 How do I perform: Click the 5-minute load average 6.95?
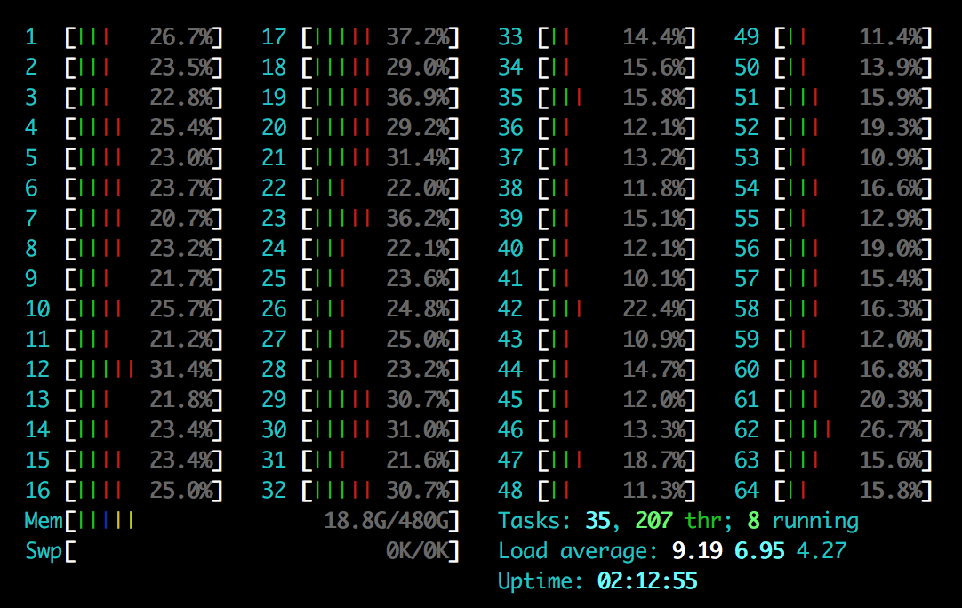(759, 551)
